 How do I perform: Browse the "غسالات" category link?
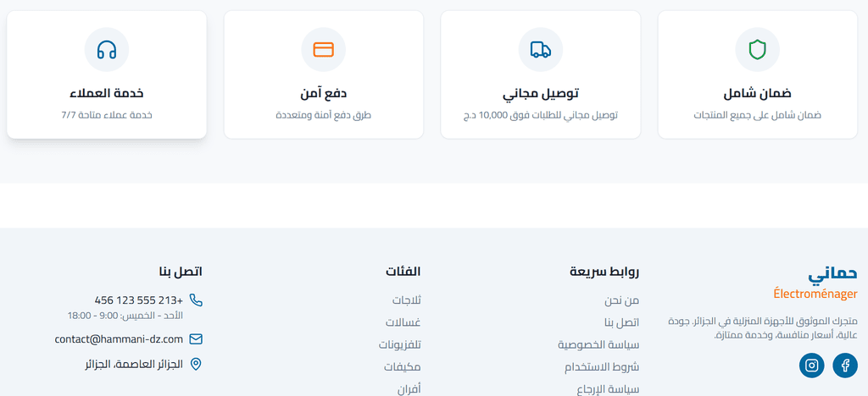(x=403, y=322)
